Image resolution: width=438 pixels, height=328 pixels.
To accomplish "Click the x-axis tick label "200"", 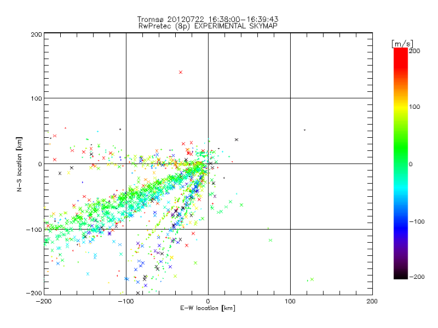I will point(372,301).
